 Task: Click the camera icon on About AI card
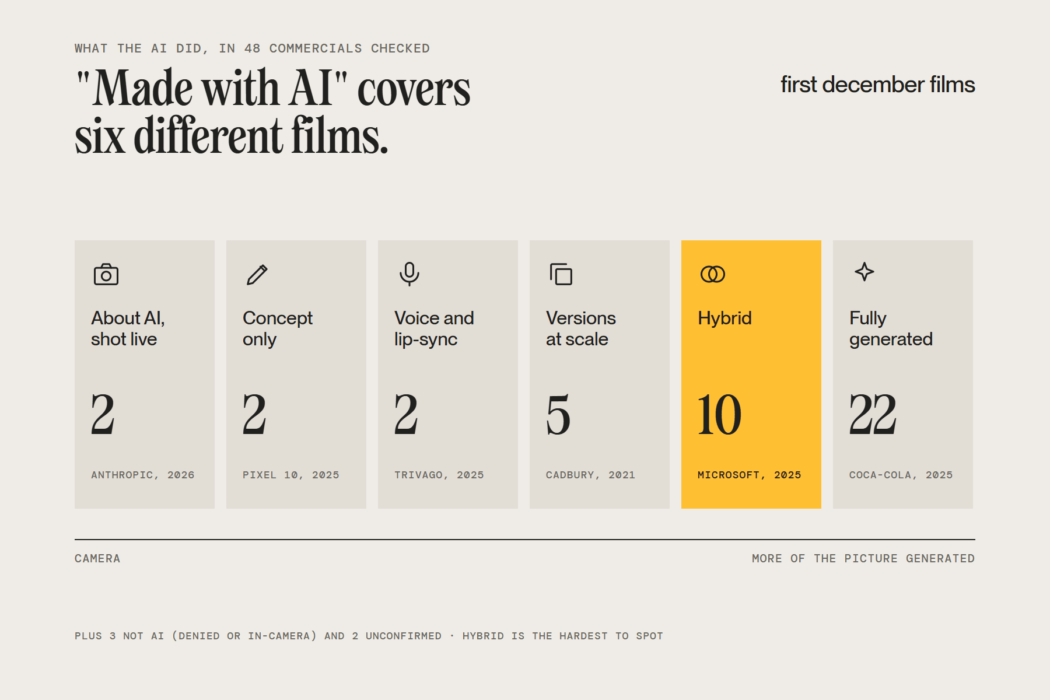[106, 274]
